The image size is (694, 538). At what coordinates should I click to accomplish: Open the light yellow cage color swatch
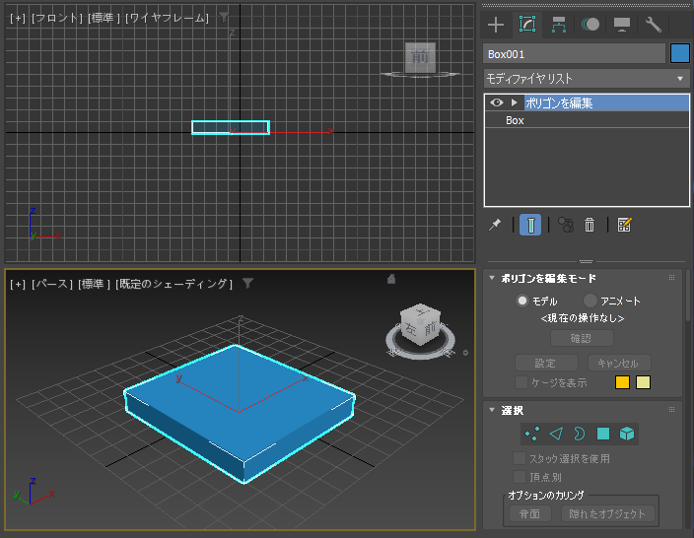643,382
